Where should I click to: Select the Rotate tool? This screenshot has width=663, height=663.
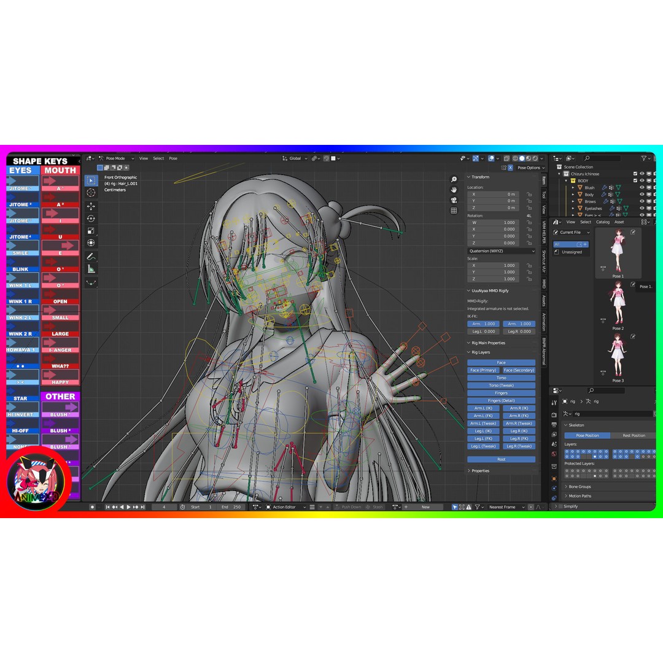pyautogui.click(x=91, y=219)
